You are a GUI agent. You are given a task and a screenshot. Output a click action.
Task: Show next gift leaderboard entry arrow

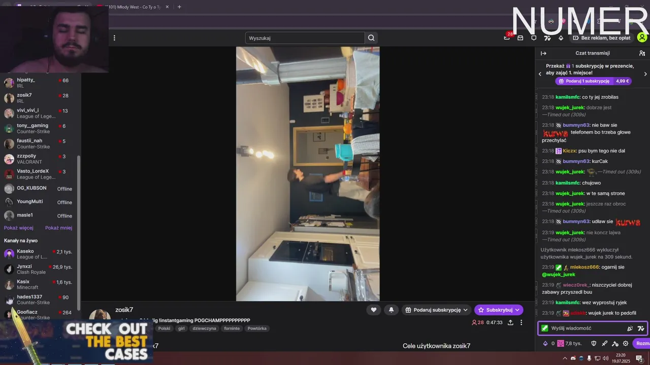pos(645,74)
